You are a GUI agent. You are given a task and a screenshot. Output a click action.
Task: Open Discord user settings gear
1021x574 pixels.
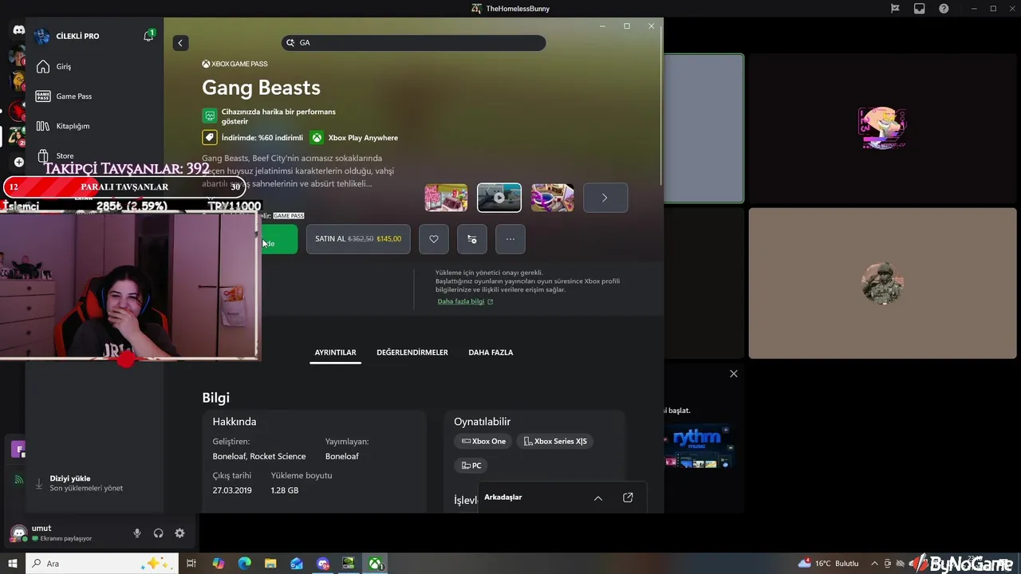coord(179,533)
